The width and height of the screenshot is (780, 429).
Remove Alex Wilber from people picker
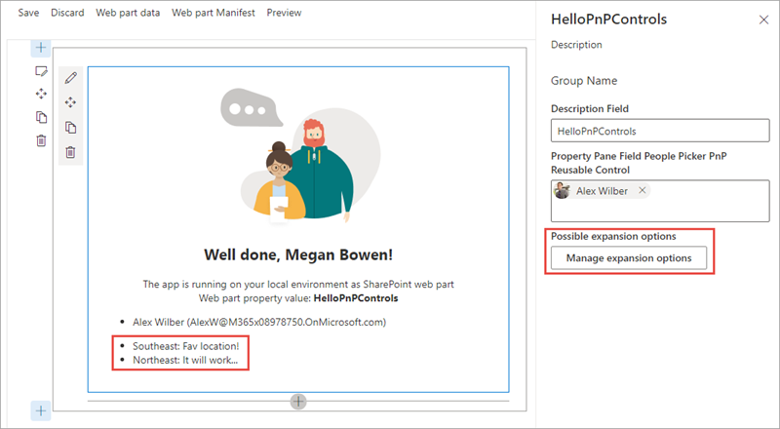(x=643, y=190)
